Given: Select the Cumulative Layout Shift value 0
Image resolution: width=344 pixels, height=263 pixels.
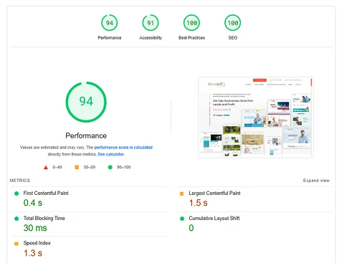Looking at the screenshot, I should click(191, 228).
